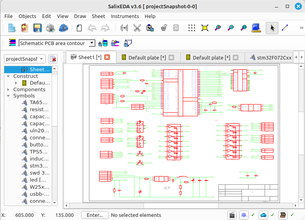Zoom in with the plus magnifier
Image resolution: width=305 pixels, height=220 pixels.
pyautogui.click(x=218, y=28)
